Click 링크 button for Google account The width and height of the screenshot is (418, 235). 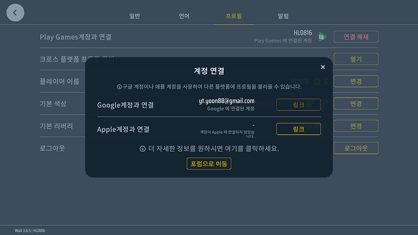coord(299,105)
